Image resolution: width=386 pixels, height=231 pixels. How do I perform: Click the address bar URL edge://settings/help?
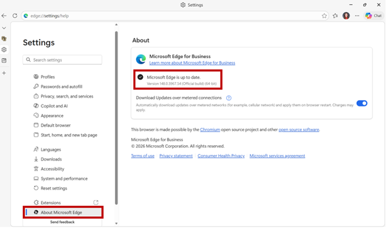[49, 15]
